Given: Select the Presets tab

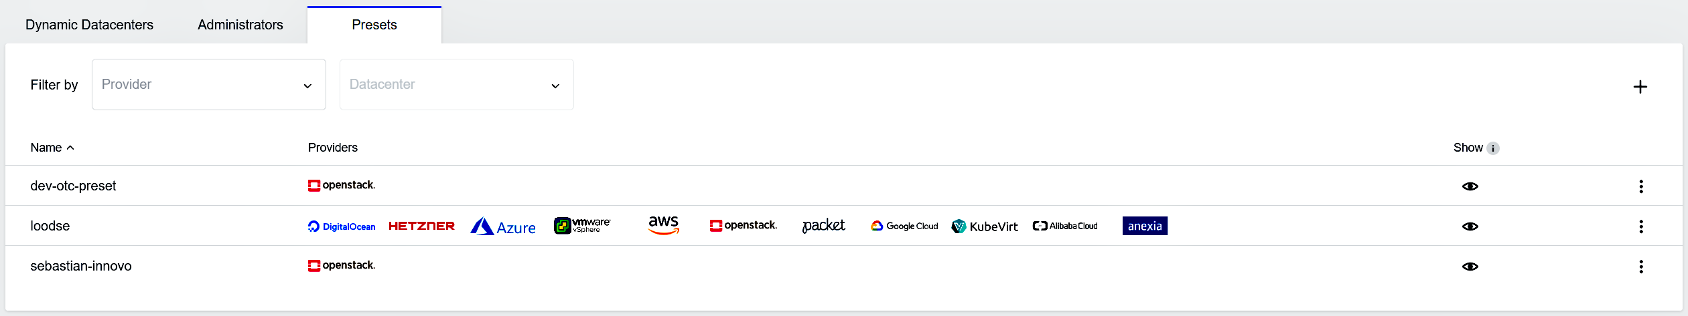Looking at the screenshot, I should point(374,25).
